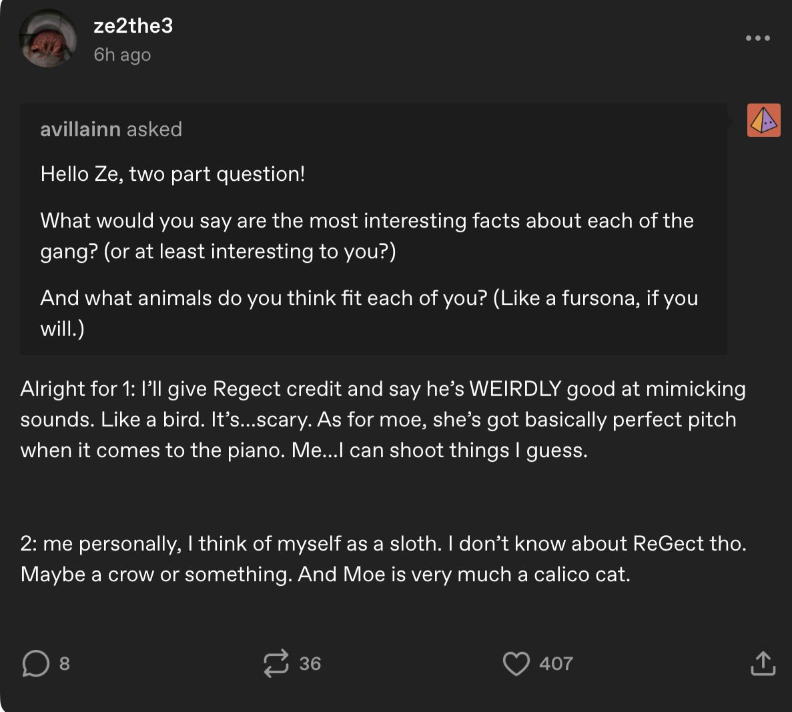The width and height of the screenshot is (792, 712).
Task: Click the fursona animals question paragraph
Action: (x=369, y=312)
